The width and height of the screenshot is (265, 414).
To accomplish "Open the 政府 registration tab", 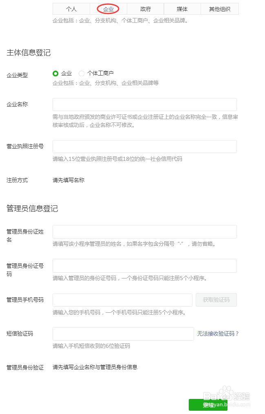I will tap(145, 9).
